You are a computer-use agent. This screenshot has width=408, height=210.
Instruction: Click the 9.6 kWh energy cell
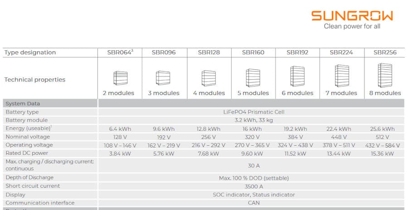(164, 129)
